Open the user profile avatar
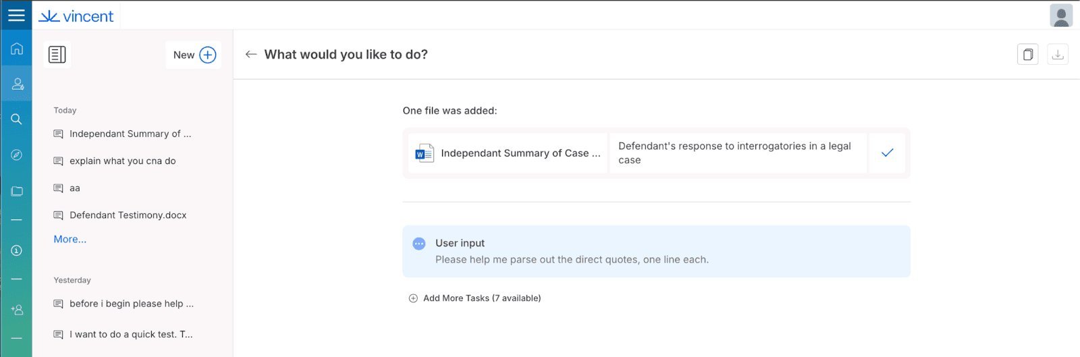The height and width of the screenshot is (357, 1080). point(1061,16)
